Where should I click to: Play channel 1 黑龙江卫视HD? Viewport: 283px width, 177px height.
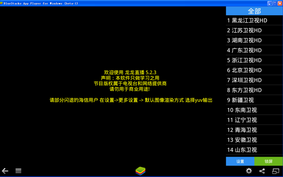click(254, 20)
